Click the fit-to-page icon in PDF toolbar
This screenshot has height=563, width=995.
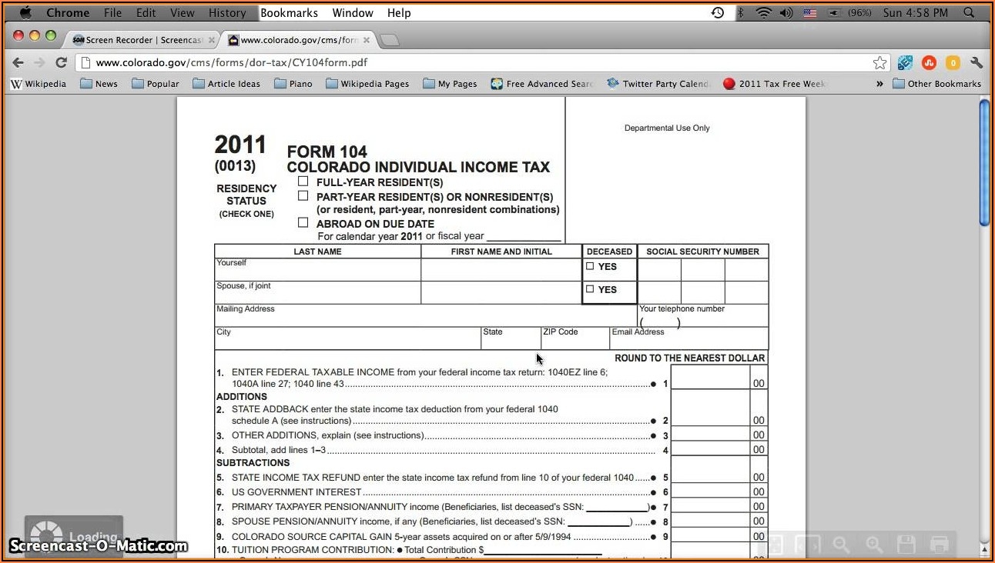pyautogui.click(x=776, y=543)
